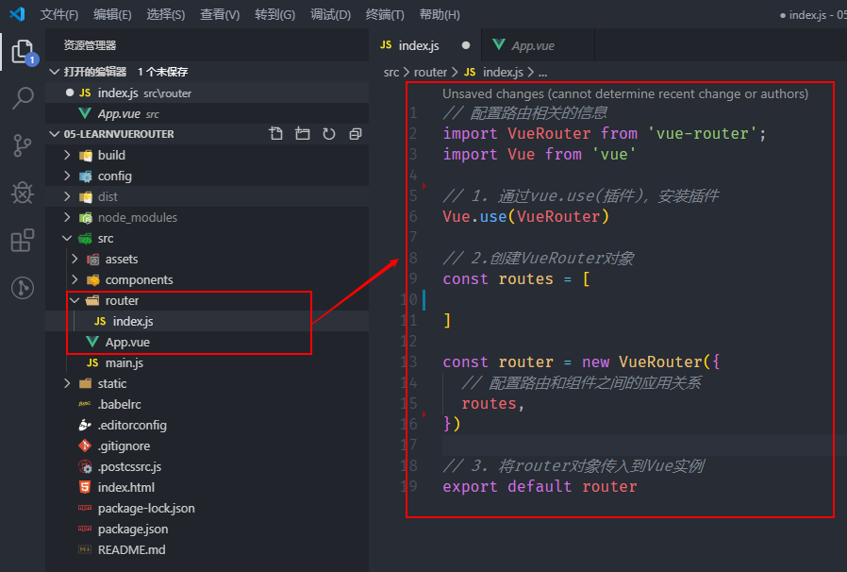The height and width of the screenshot is (572, 847).
Task: Select index.js under router folder
Action: [x=208, y=321]
